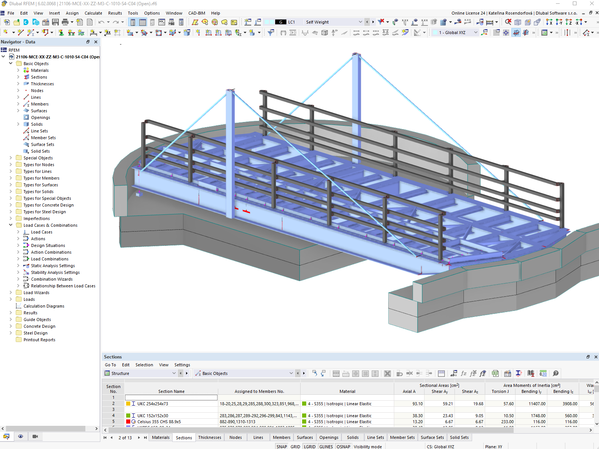599x449 pixels.
Task: Click the Save icon in the toolbar
Action: pyautogui.click(x=55, y=22)
